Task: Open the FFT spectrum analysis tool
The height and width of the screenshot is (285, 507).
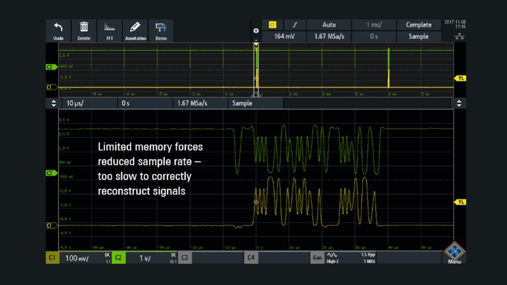Action: pos(109,30)
